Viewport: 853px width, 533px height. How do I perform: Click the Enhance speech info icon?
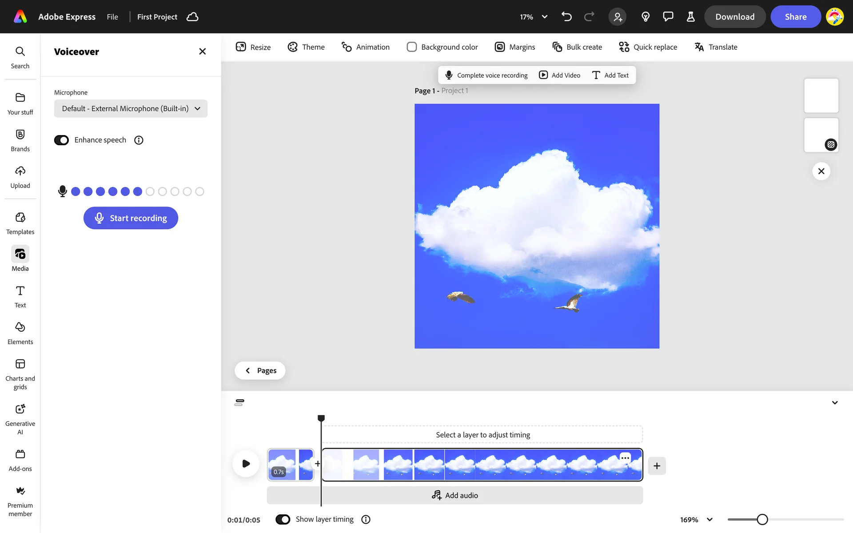139,140
